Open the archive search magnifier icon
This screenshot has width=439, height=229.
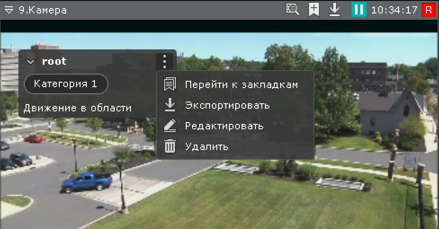[x=293, y=10]
